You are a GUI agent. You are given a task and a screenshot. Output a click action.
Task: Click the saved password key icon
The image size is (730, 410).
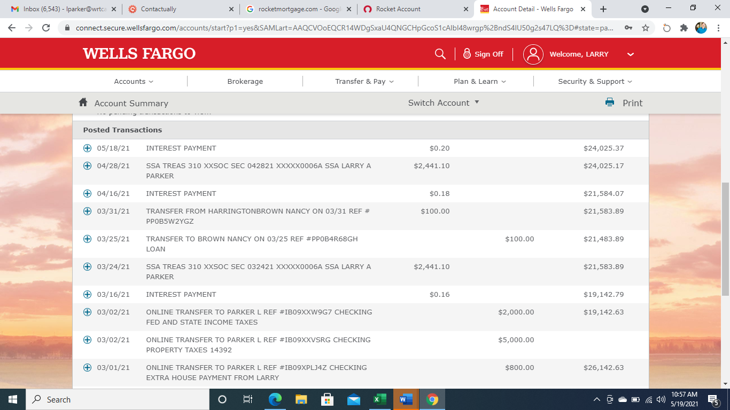click(x=629, y=28)
